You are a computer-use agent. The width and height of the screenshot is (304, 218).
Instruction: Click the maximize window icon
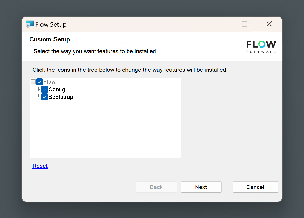pyautogui.click(x=244, y=24)
